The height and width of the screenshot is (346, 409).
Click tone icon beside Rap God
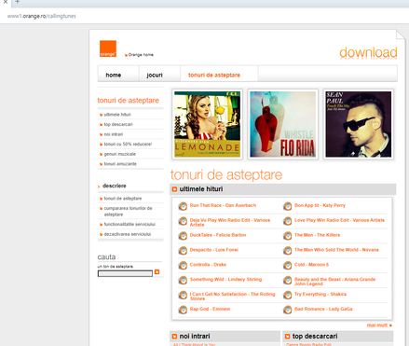(183, 310)
